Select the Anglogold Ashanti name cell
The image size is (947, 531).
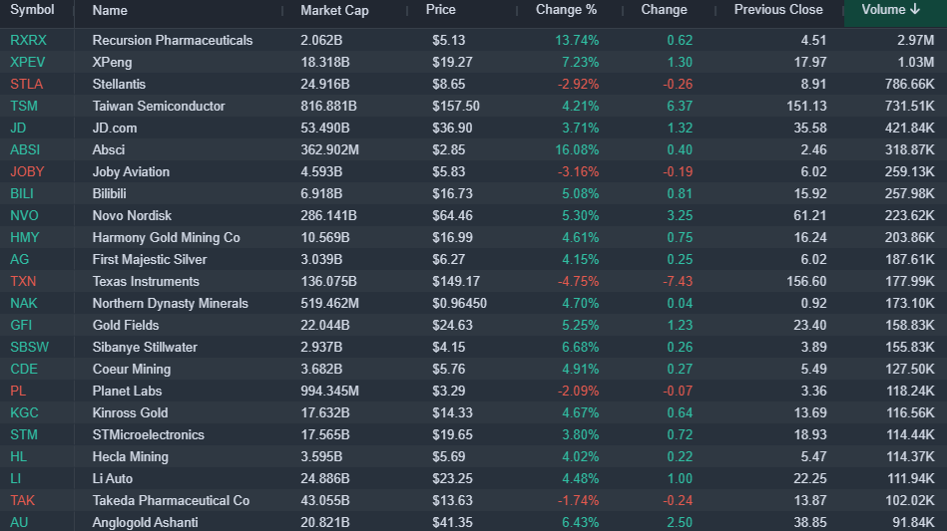[x=145, y=523]
